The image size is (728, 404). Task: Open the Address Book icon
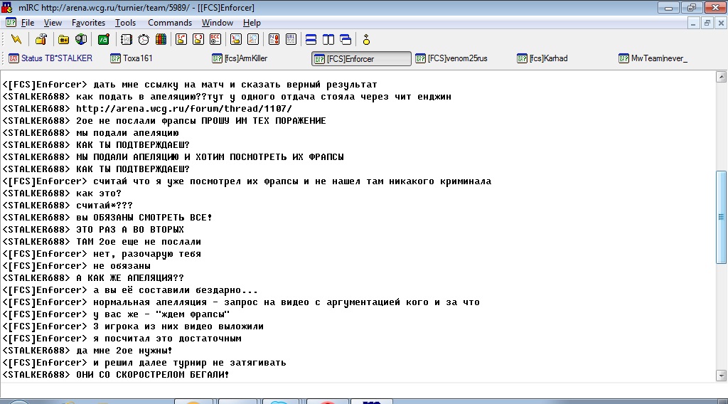[127, 39]
